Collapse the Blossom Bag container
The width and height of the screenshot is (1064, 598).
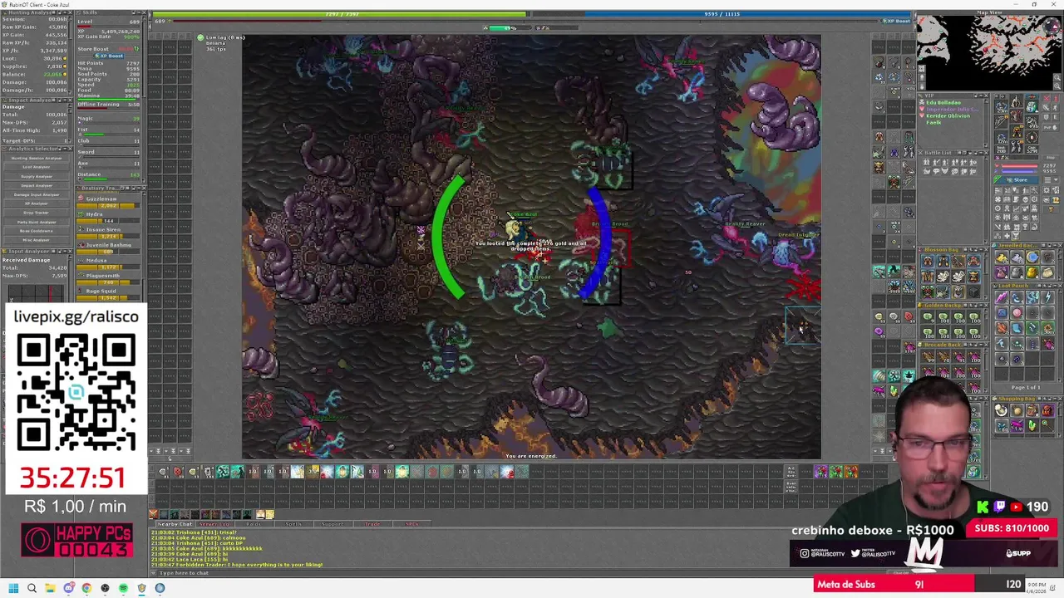tap(981, 249)
